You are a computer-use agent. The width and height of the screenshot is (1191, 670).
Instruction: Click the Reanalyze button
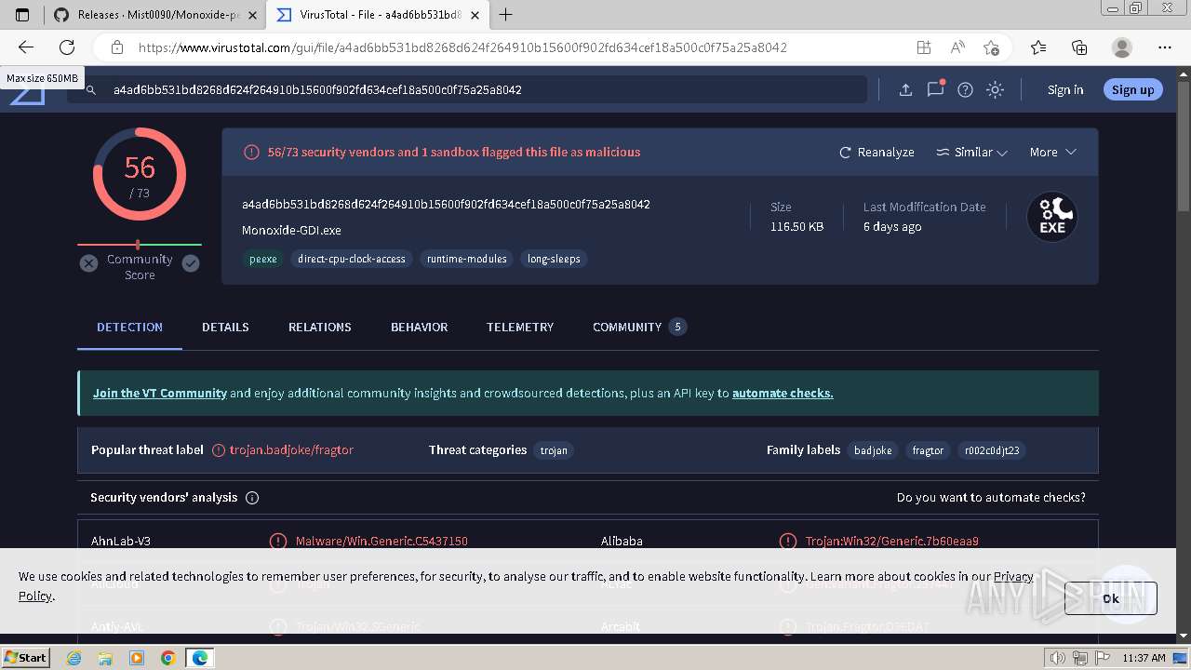point(877,152)
